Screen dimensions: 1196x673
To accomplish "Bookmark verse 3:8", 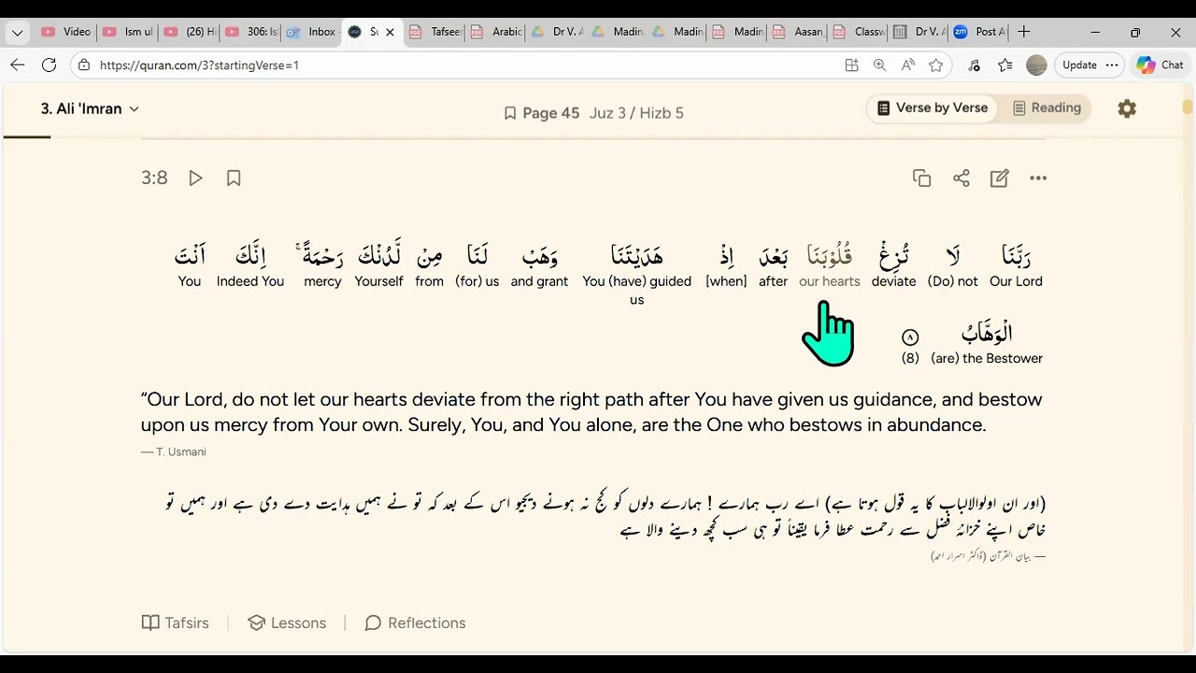I will click(x=234, y=178).
